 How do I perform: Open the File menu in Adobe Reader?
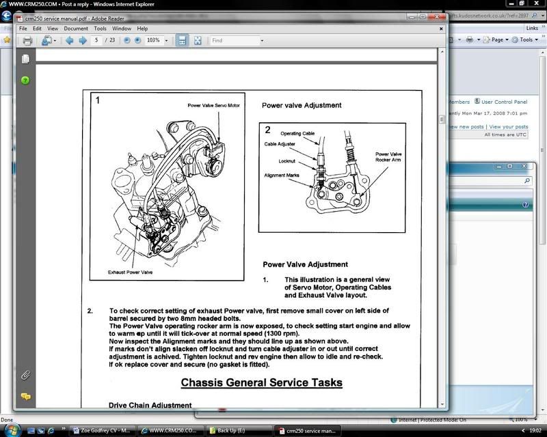coord(23,29)
